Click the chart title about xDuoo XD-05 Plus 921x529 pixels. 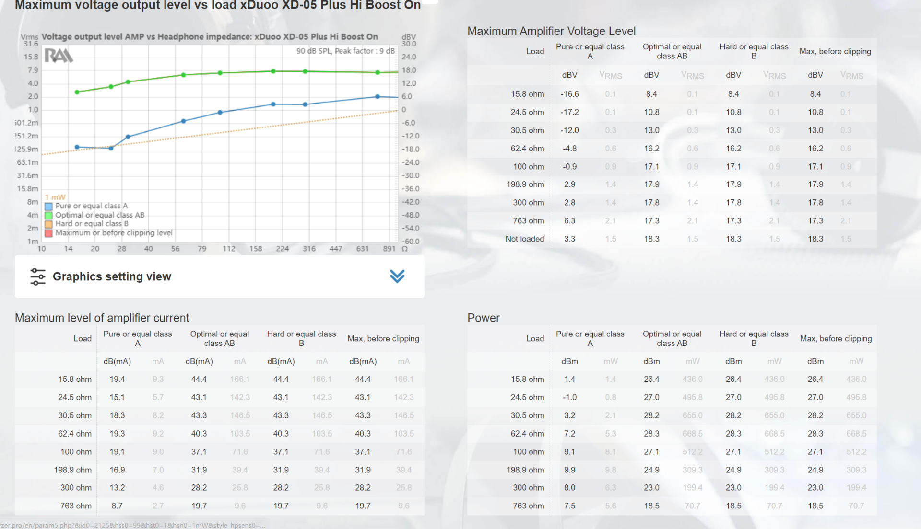tap(210, 37)
